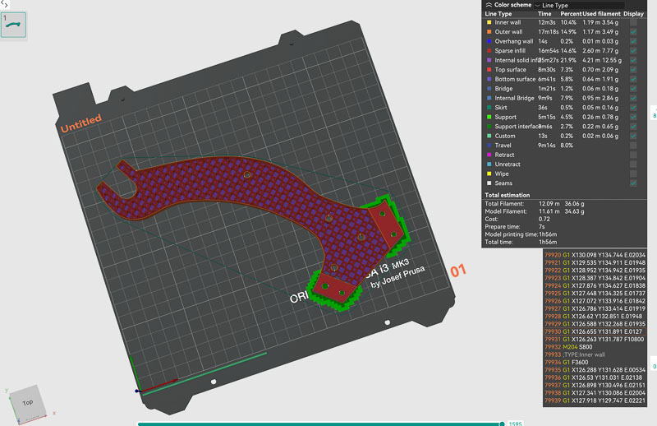Click the Percent column header

click(x=571, y=14)
